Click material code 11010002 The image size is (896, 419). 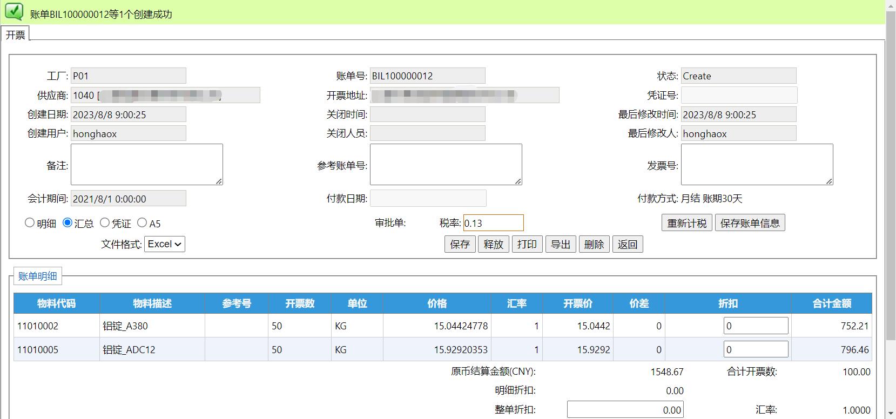click(38, 326)
